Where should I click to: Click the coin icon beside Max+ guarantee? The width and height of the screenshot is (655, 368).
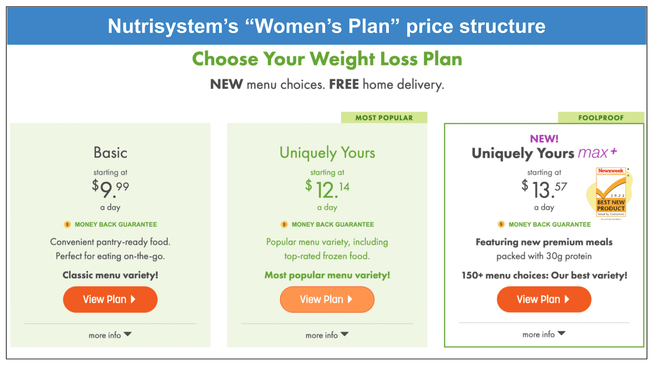coord(501,224)
